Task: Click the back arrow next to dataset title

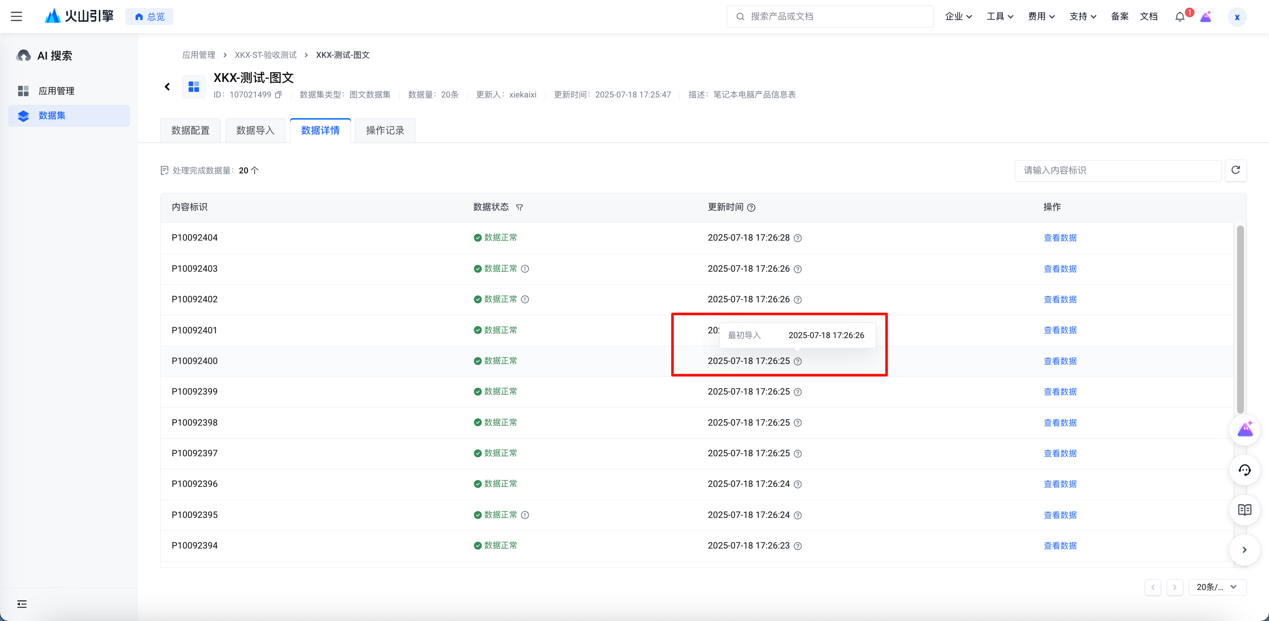Action: (x=167, y=87)
